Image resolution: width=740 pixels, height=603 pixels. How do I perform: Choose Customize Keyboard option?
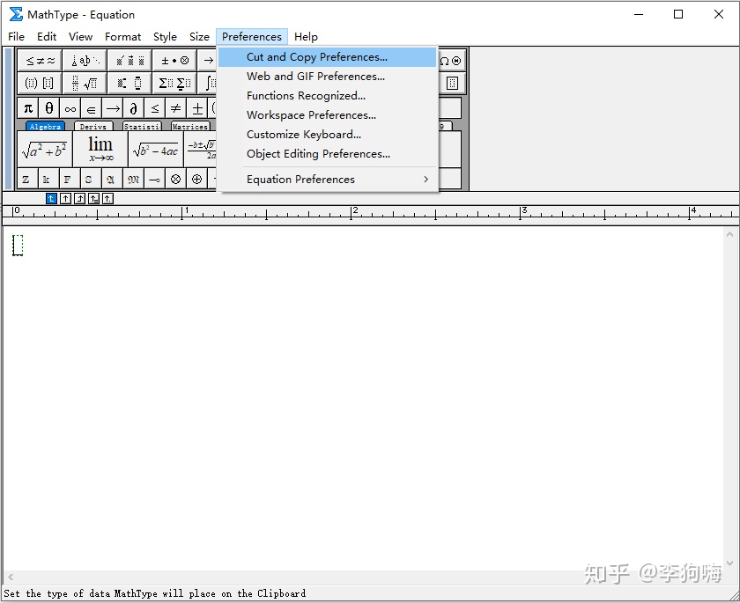327,135
